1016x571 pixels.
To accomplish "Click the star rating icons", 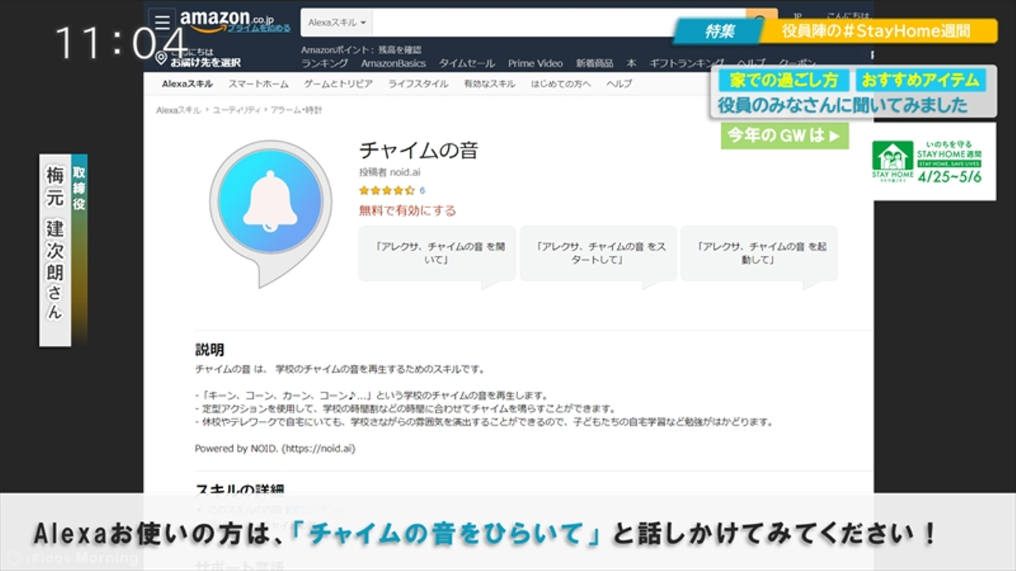I will click(x=387, y=190).
